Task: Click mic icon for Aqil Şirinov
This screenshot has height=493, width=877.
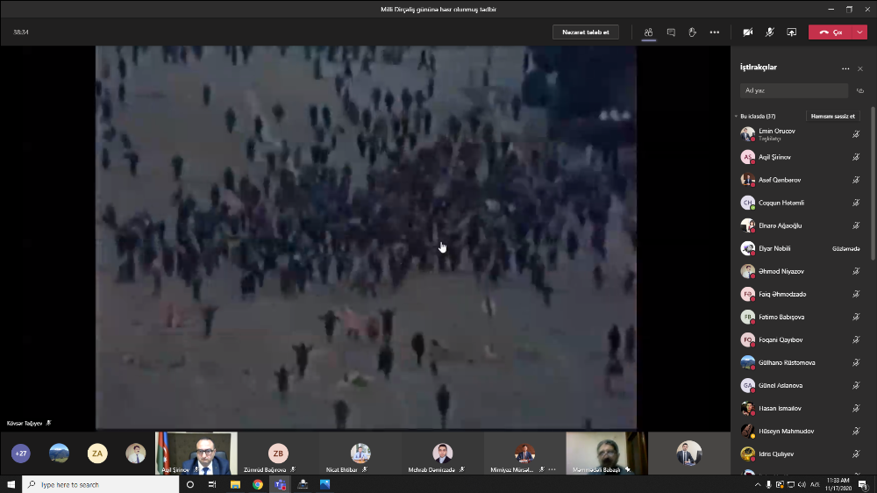Action: (856, 157)
